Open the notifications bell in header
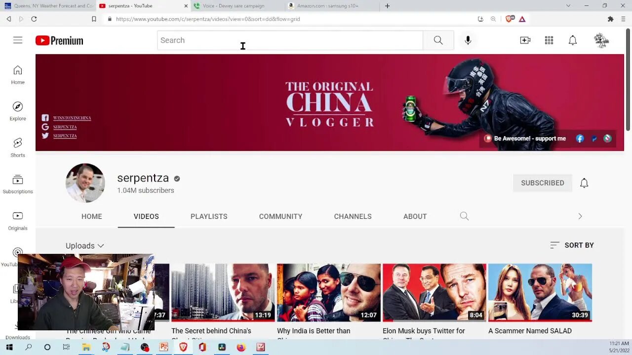 click(573, 40)
